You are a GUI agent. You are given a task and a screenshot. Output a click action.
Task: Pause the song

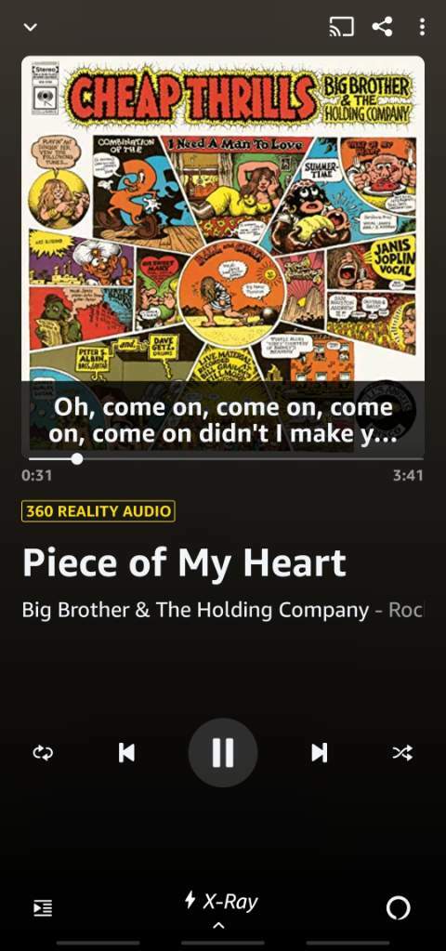[223, 753]
